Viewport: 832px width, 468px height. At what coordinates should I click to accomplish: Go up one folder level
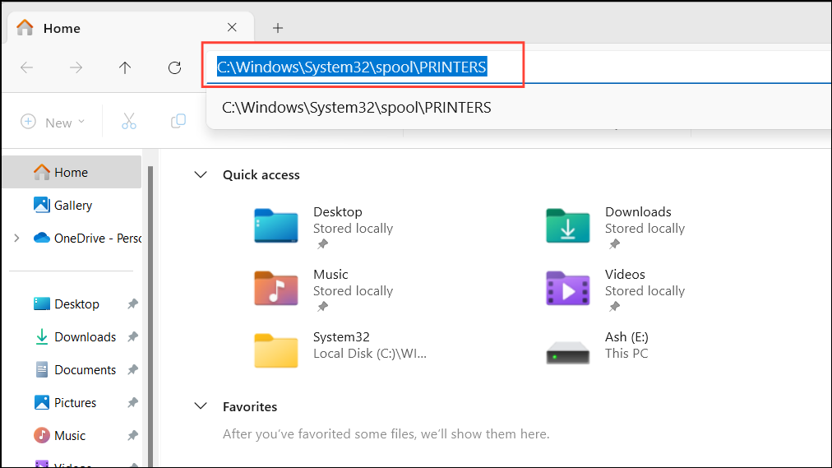click(125, 67)
